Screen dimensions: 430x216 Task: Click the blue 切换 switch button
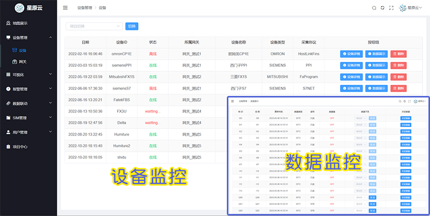coord(132,26)
